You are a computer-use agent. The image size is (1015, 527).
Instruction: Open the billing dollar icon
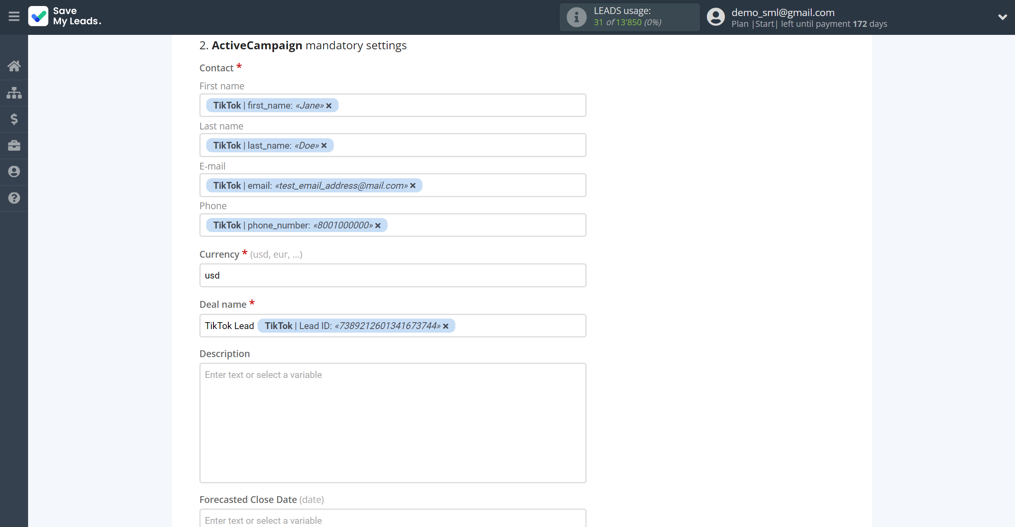(x=14, y=119)
